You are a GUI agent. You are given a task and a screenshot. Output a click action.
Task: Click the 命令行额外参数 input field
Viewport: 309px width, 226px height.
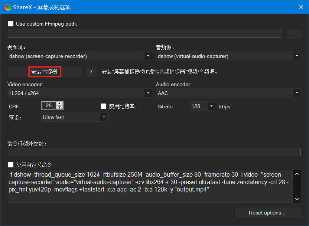pos(154,152)
